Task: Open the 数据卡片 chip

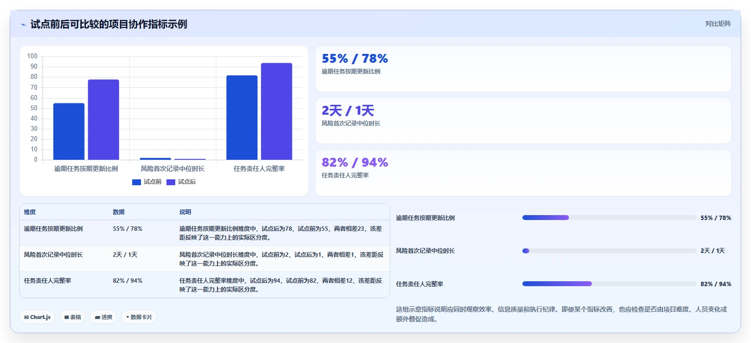Action: point(139,317)
